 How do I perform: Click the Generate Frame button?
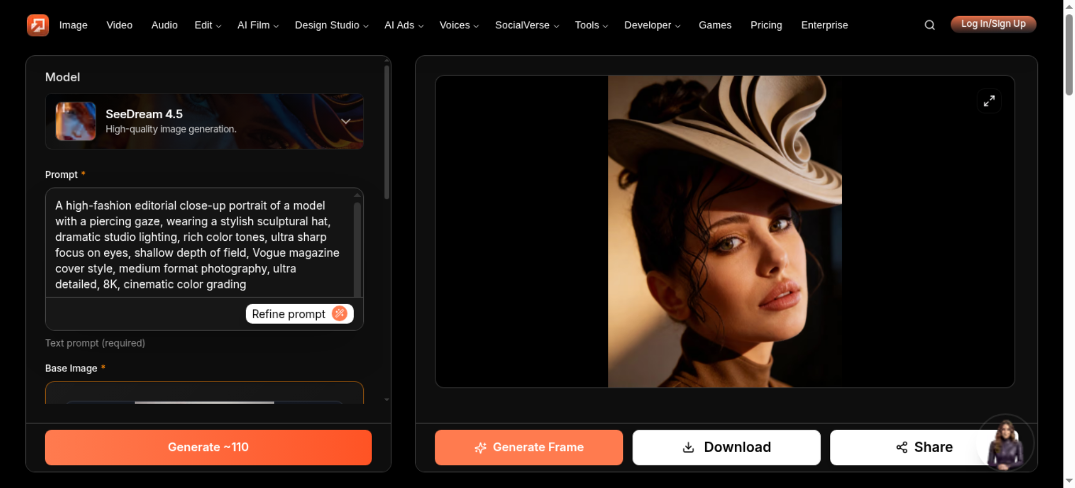(x=529, y=447)
